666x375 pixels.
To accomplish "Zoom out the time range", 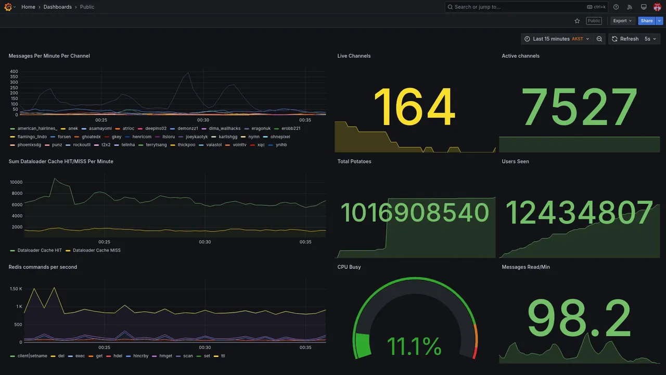I will point(599,39).
